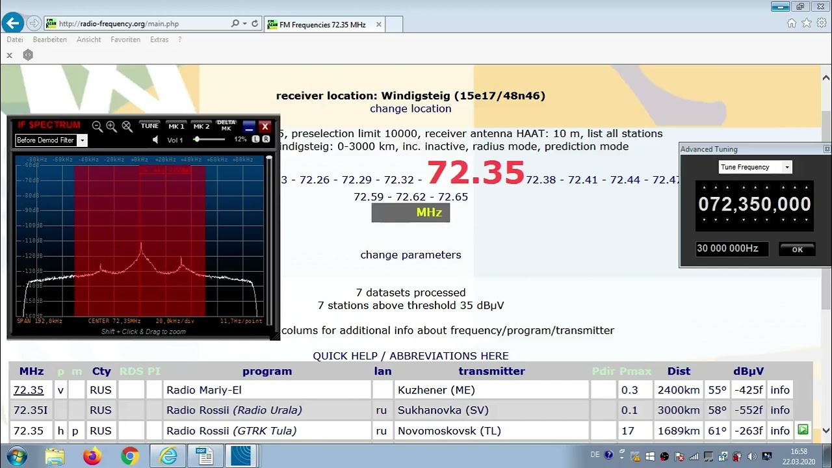The image size is (832, 468).
Task: Open the browser Home page icon
Action: pos(791,23)
